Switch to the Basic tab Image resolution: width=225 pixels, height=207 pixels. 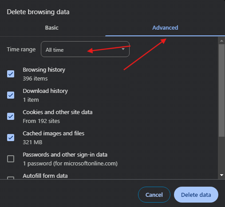[52, 28]
